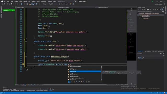The image size is (167, 94).
Task: Click the quick launch search box
Action: tap(67, 1)
